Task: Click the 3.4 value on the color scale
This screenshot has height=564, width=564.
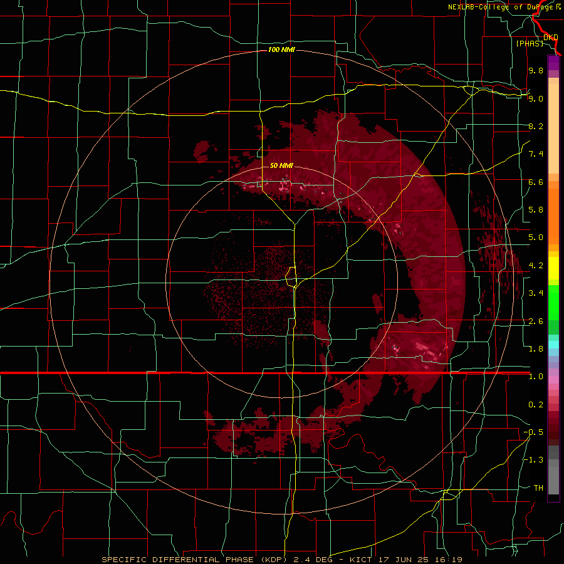Action: click(x=536, y=293)
